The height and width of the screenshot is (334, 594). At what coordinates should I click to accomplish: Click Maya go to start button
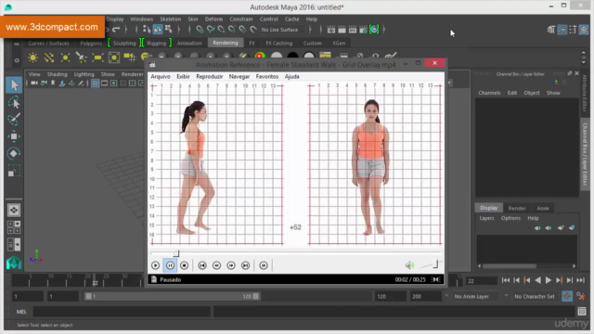(505, 280)
